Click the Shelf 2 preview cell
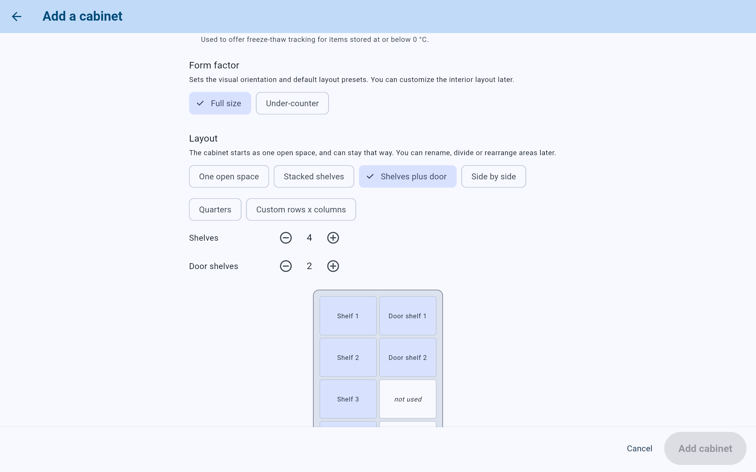This screenshot has width=756, height=472. (348, 358)
